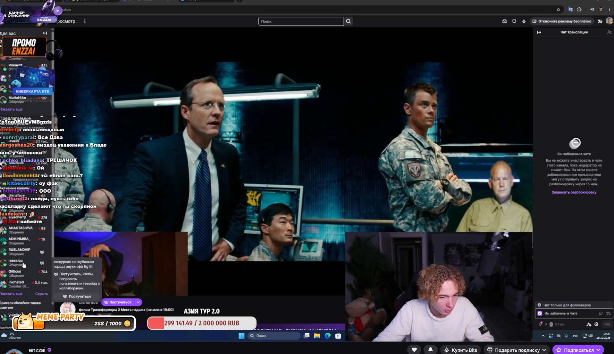
Task: Click Запросить разблокировку link in chat
Action: (x=574, y=192)
